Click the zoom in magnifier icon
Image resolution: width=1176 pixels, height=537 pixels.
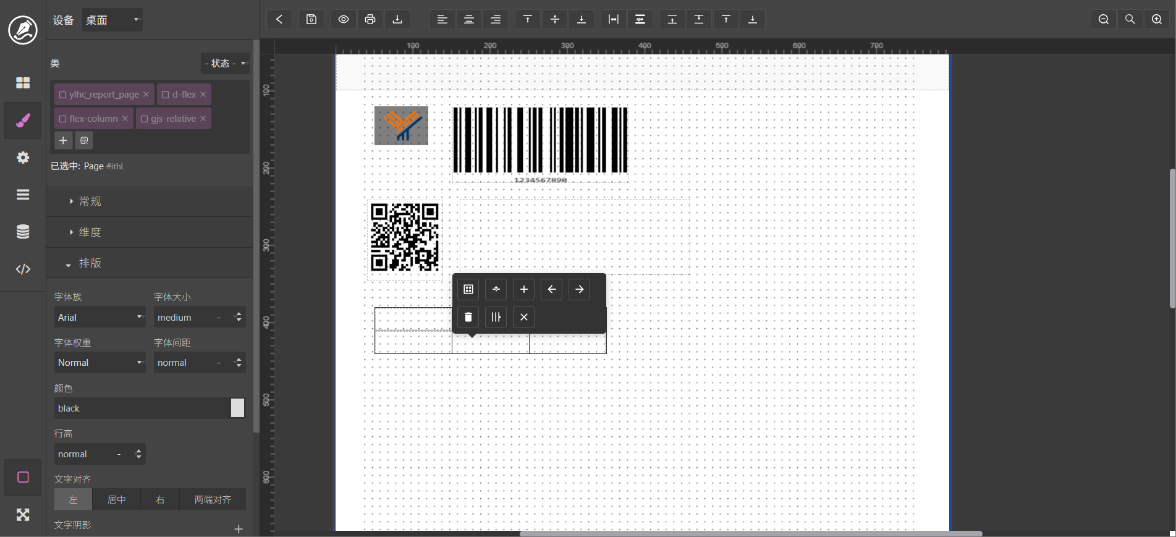pyautogui.click(x=1157, y=19)
